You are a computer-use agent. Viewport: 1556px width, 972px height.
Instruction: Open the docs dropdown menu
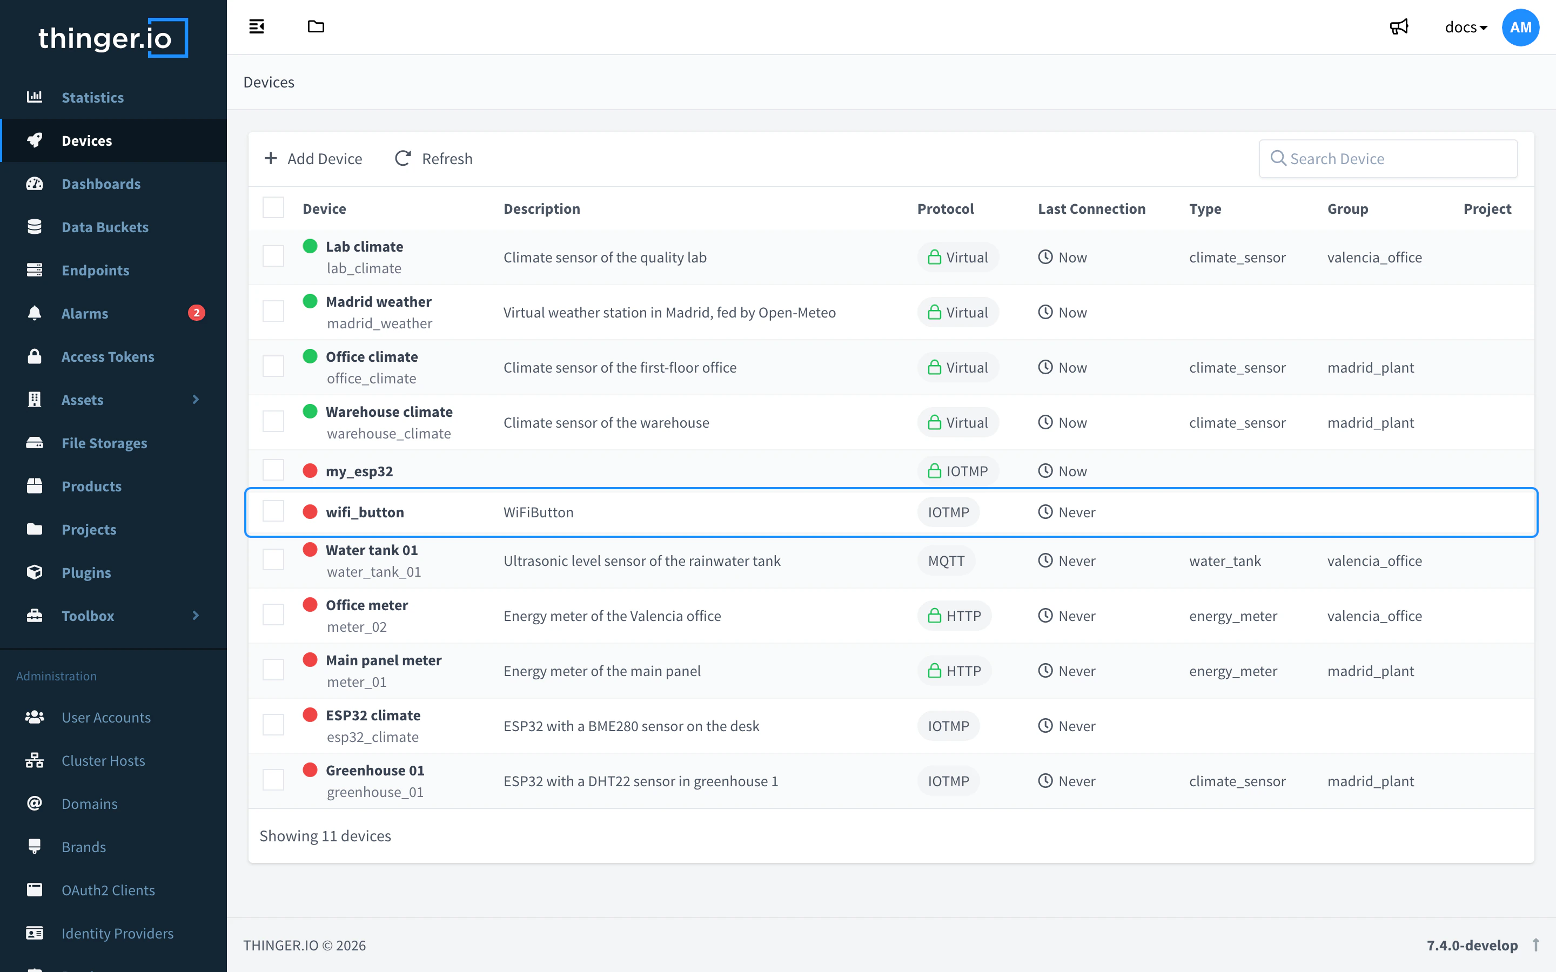click(1466, 27)
